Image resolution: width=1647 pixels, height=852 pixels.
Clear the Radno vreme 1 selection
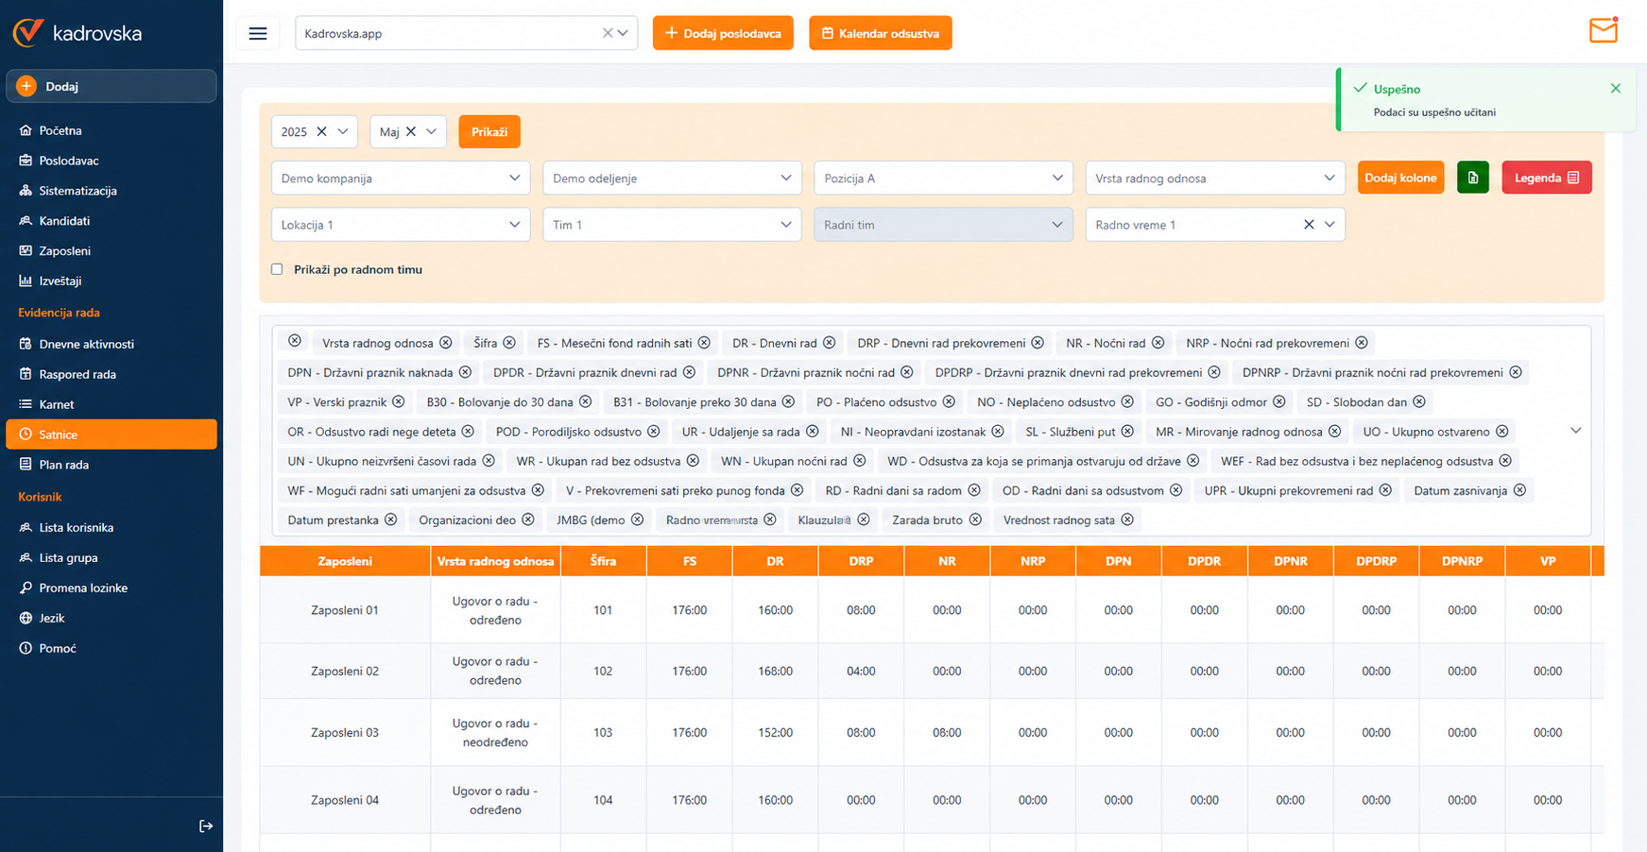coord(1309,225)
